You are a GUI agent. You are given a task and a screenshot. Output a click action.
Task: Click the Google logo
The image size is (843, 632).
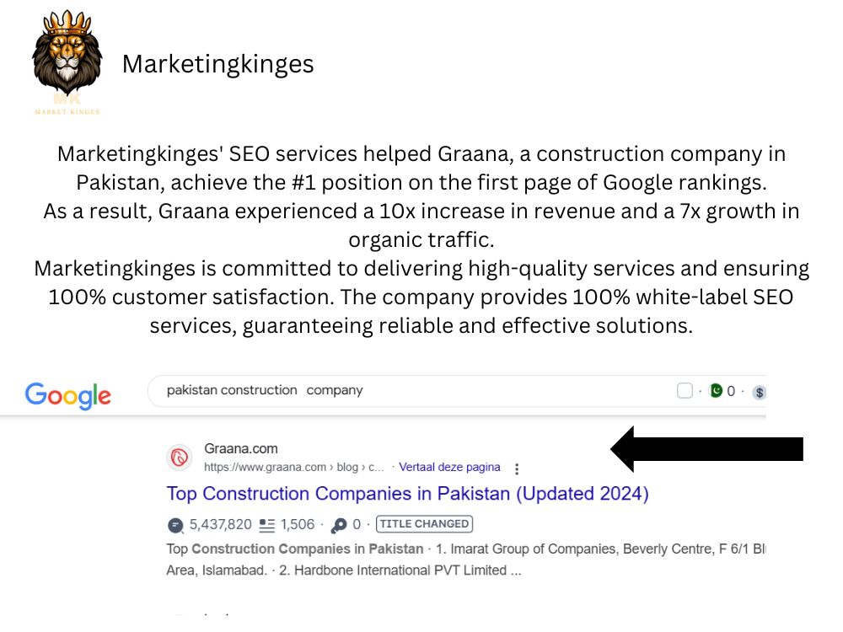coord(68,396)
